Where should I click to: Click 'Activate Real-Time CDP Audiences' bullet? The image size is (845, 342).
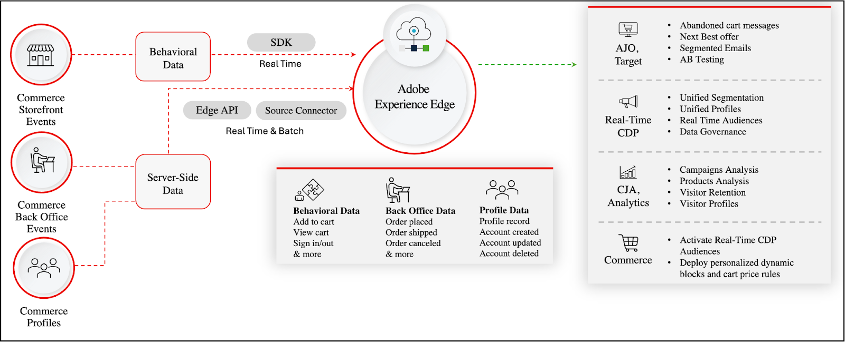(x=728, y=246)
